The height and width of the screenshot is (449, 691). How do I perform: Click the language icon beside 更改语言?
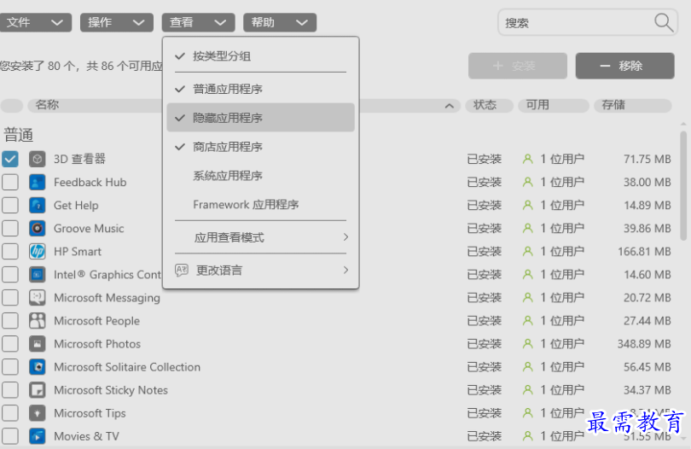(182, 270)
